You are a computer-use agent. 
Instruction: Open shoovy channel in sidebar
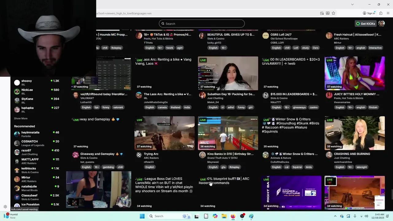(37, 83)
